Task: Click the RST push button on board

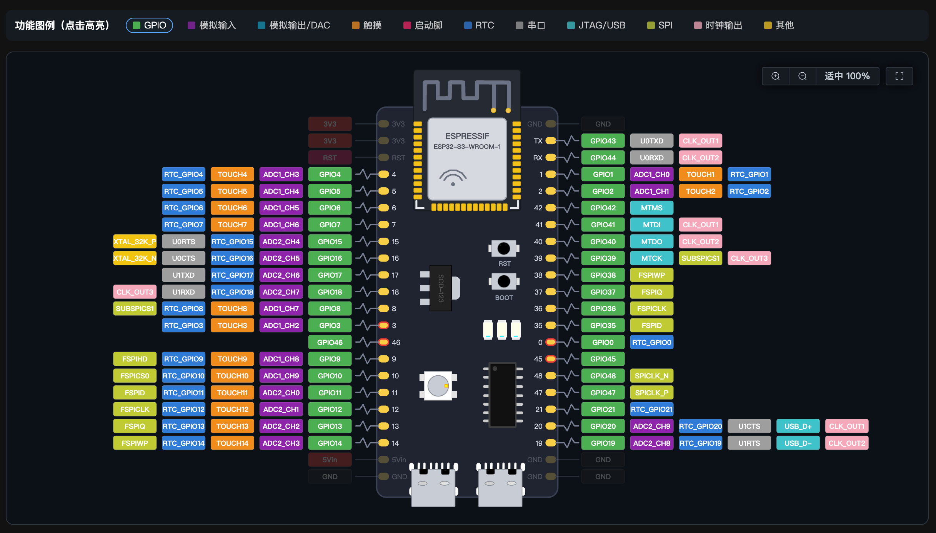Action: [504, 249]
